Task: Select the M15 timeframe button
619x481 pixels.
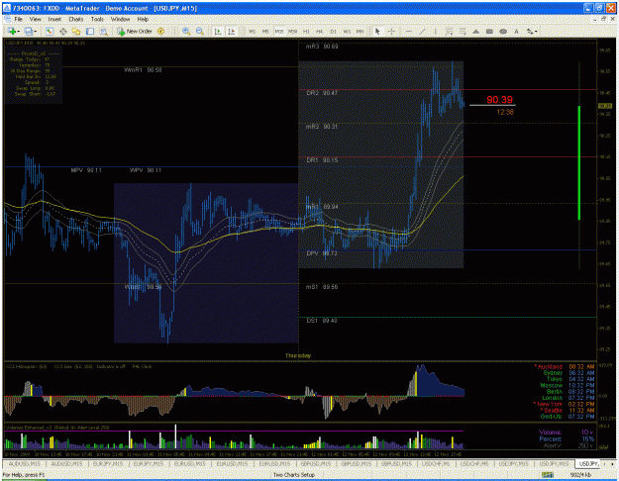Action: click(x=279, y=31)
